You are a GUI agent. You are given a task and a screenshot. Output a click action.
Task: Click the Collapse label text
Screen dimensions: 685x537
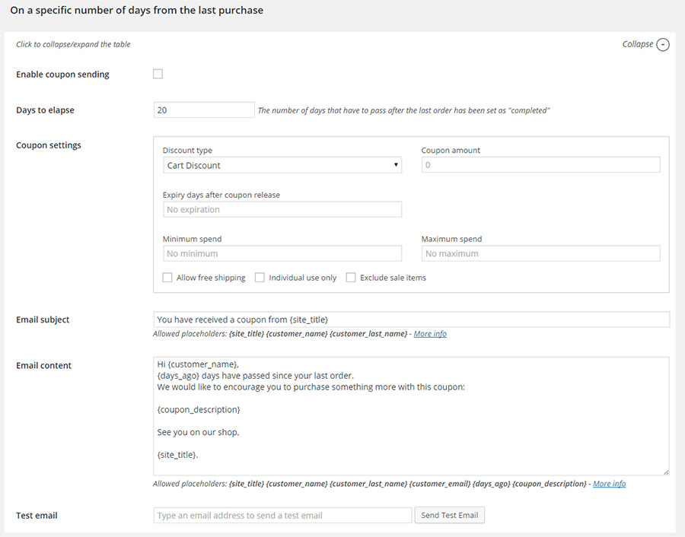(637, 44)
